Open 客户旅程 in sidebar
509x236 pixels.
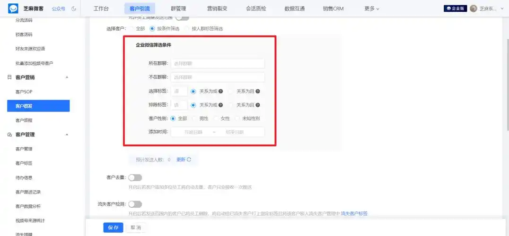point(24,120)
